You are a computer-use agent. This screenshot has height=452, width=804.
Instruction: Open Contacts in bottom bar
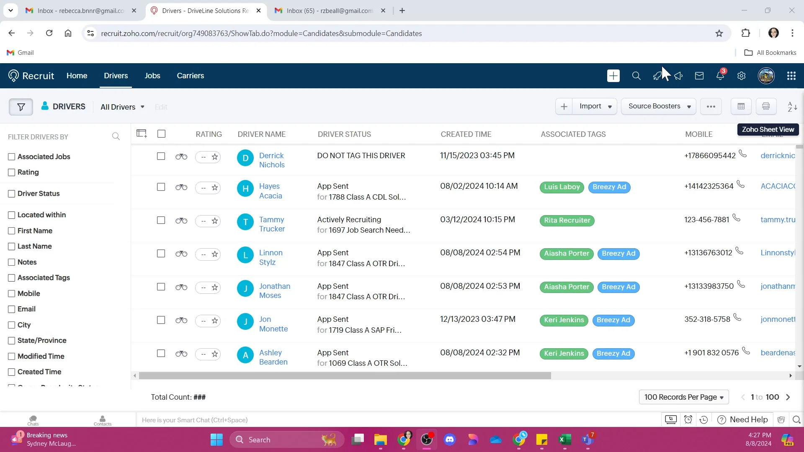[x=103, y=420]
